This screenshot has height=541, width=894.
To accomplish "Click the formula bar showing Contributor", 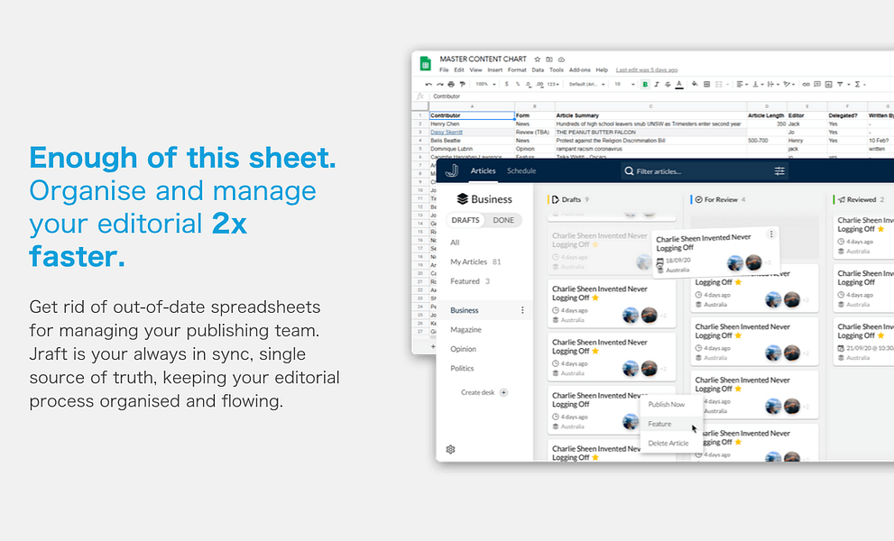I will pyautogui.click(x=661, y=96).
